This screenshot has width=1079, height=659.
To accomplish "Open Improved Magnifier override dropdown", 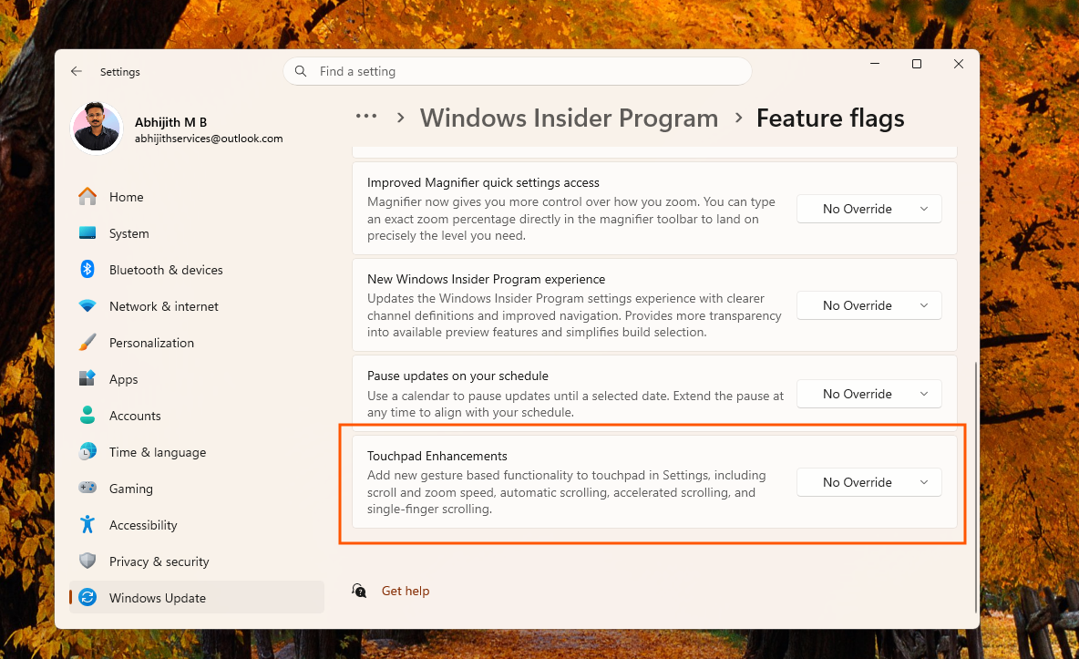I will [869, 209].
